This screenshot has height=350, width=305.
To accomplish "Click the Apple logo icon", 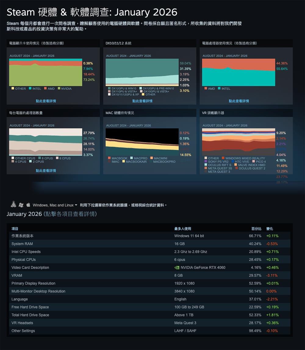I will [28, 205].
